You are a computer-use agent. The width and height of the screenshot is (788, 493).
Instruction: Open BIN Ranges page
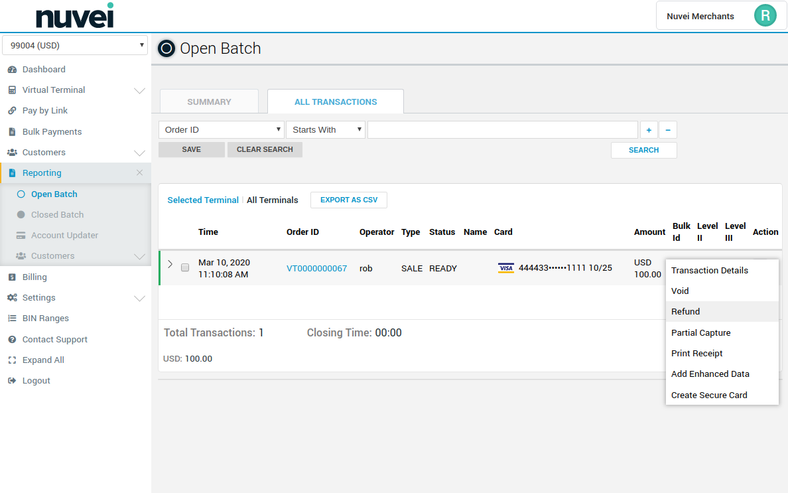[45, 318]
